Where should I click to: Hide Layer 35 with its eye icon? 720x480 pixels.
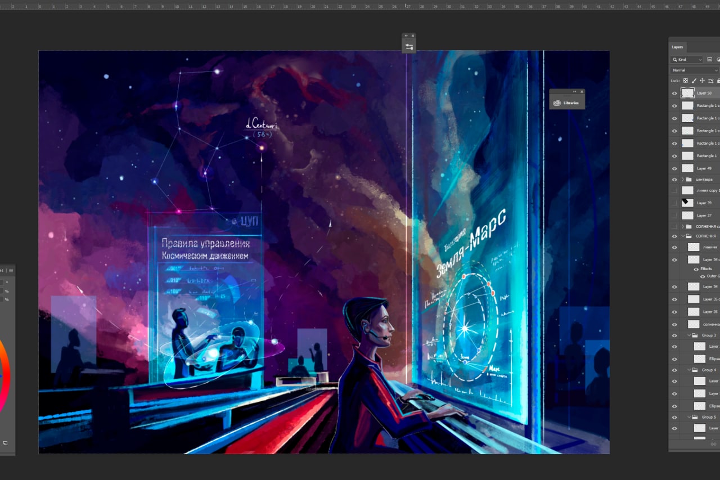tap(674, 312)
